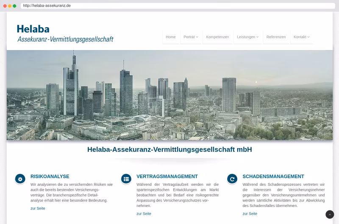Viewport: 339px width, 224px height.
Task: Click the Vertragsmanagement list icon
Action: tap(126, 179)
